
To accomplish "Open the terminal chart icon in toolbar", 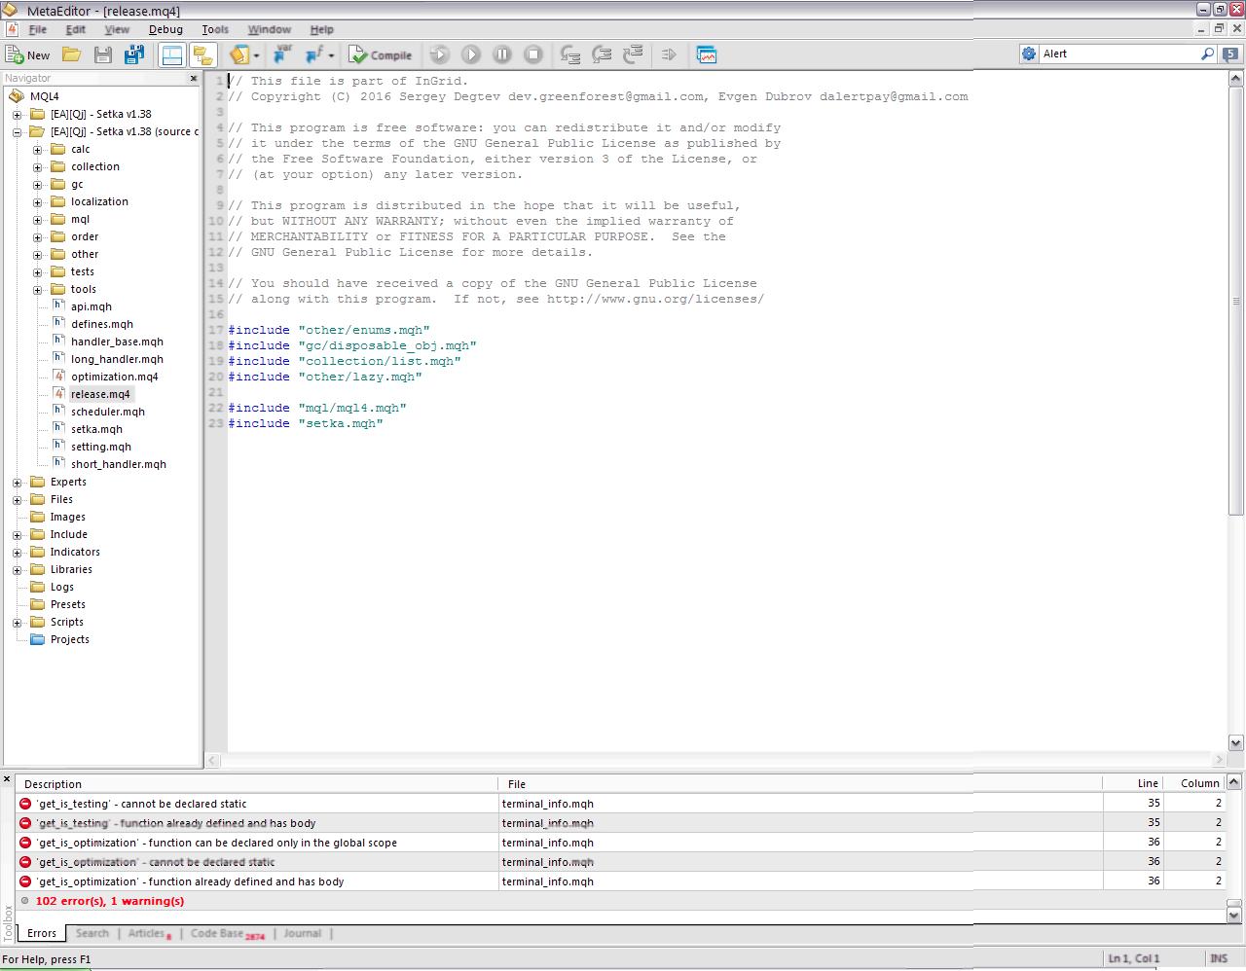I will (x=707, y=54).
